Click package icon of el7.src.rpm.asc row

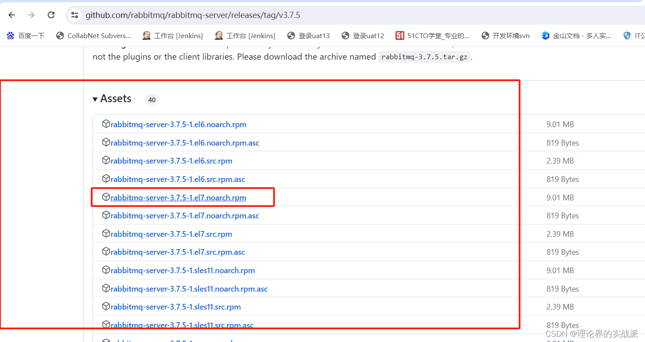point(106,252)
